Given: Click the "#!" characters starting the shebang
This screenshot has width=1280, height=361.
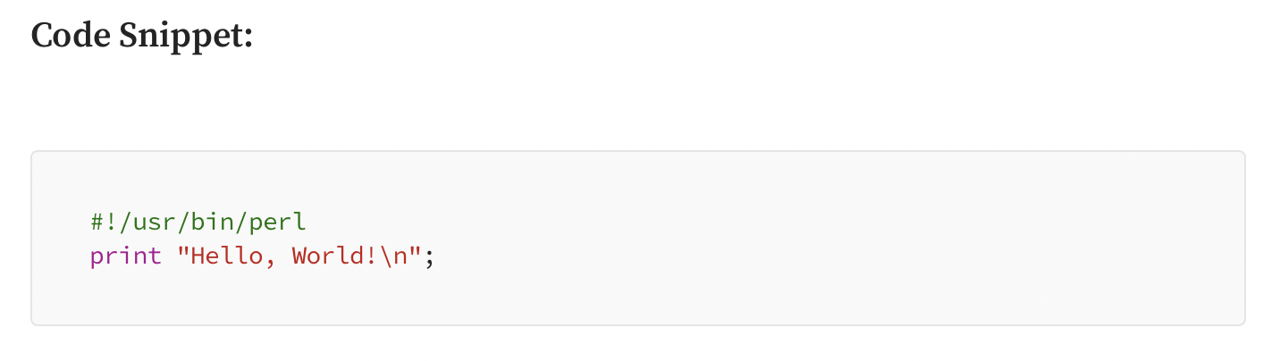Looking at the screenshot, I should (102, 221).
